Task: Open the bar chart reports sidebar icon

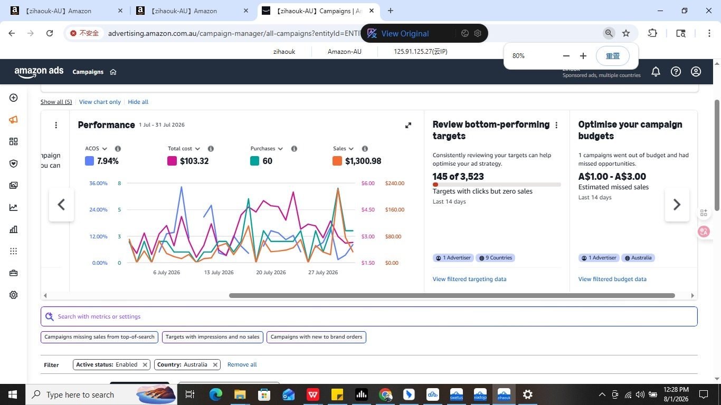Action: pyautogui.click(x=14, y=229)
